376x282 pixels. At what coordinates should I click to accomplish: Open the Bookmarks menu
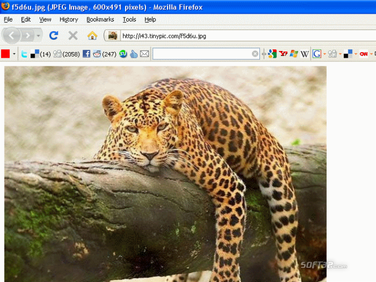(100, 19)
